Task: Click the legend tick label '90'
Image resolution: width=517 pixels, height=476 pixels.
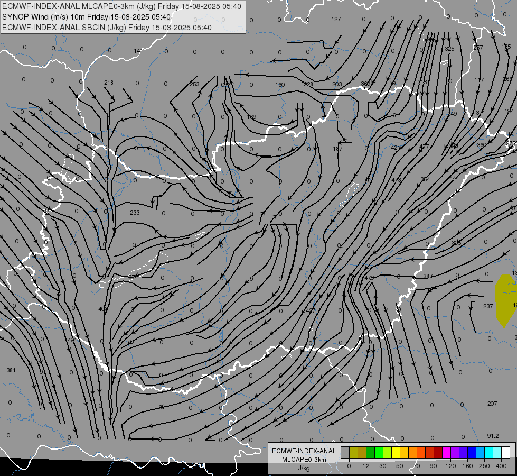Action: pos(433,466)
